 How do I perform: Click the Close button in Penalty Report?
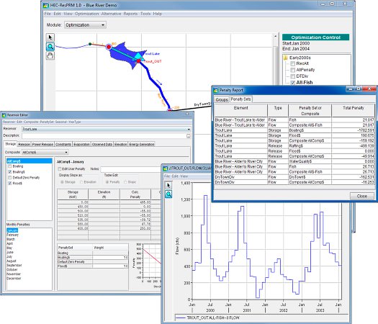pos(362,196)
